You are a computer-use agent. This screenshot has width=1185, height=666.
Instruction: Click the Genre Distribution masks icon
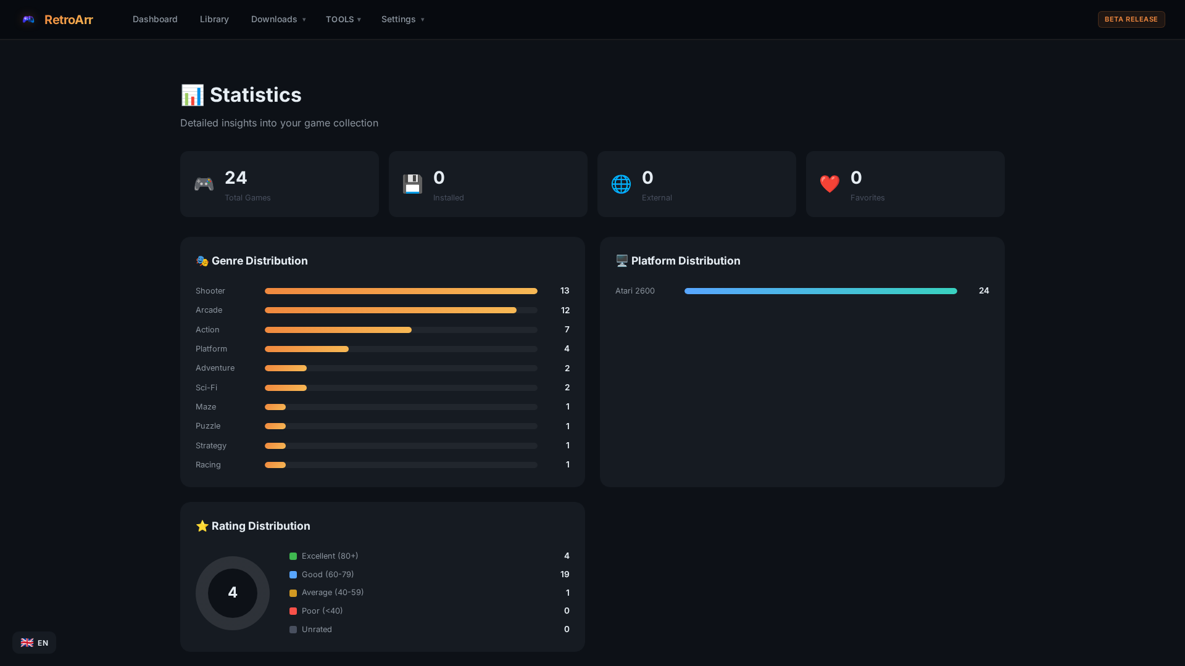click(x=202, y=261)
